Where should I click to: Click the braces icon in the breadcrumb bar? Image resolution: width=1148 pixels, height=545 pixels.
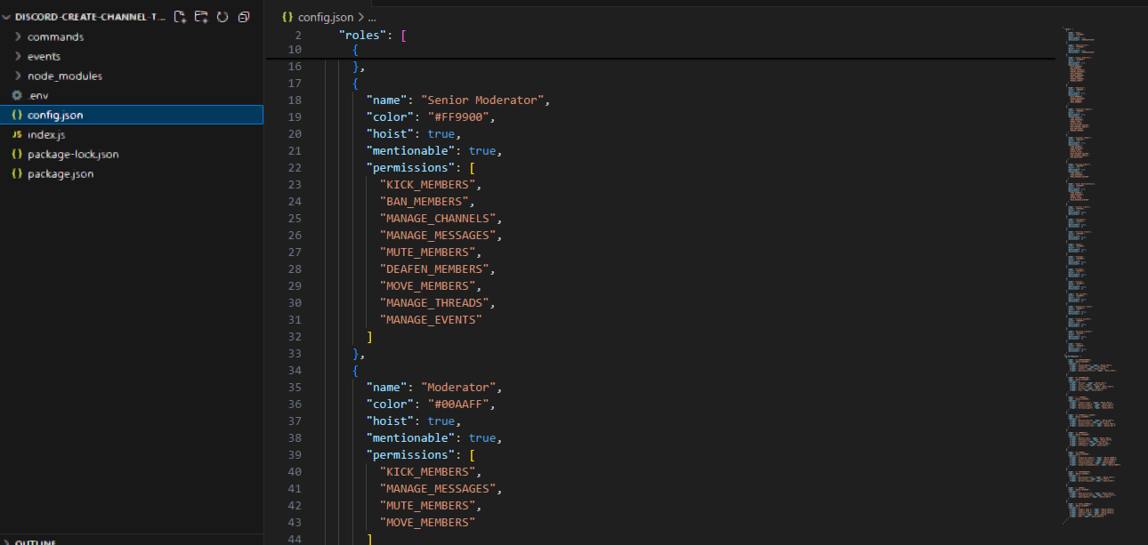287,17
